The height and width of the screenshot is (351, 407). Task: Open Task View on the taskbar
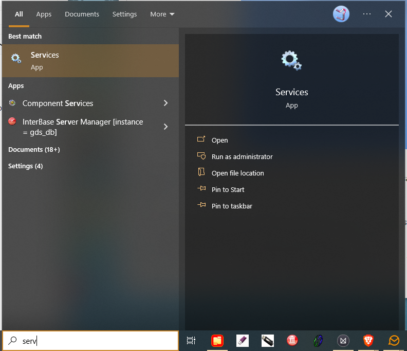(191, 341)
